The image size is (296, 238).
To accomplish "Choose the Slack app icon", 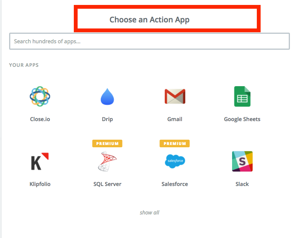I will point(242,161).
